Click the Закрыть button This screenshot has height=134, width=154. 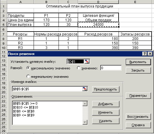click(x=138, y=70)
